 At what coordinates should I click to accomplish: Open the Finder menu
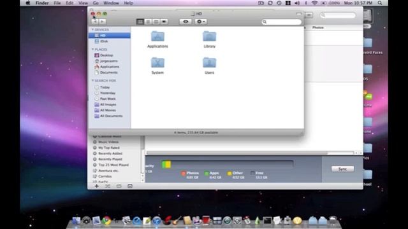click(x=42, y=3)
